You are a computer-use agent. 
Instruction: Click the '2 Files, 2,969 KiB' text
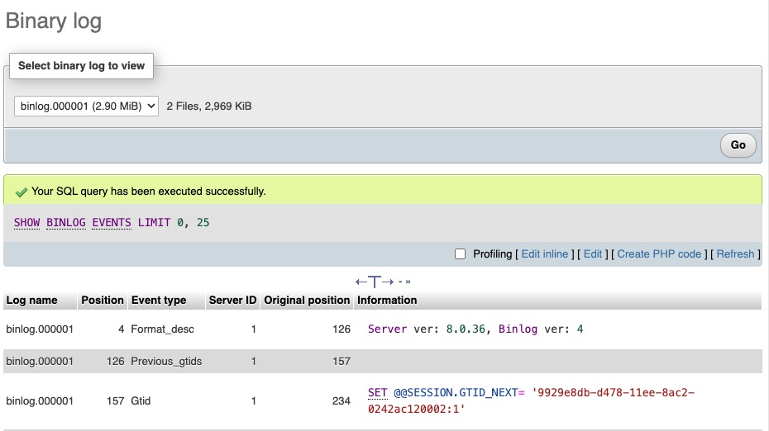[x=209, y=107]
